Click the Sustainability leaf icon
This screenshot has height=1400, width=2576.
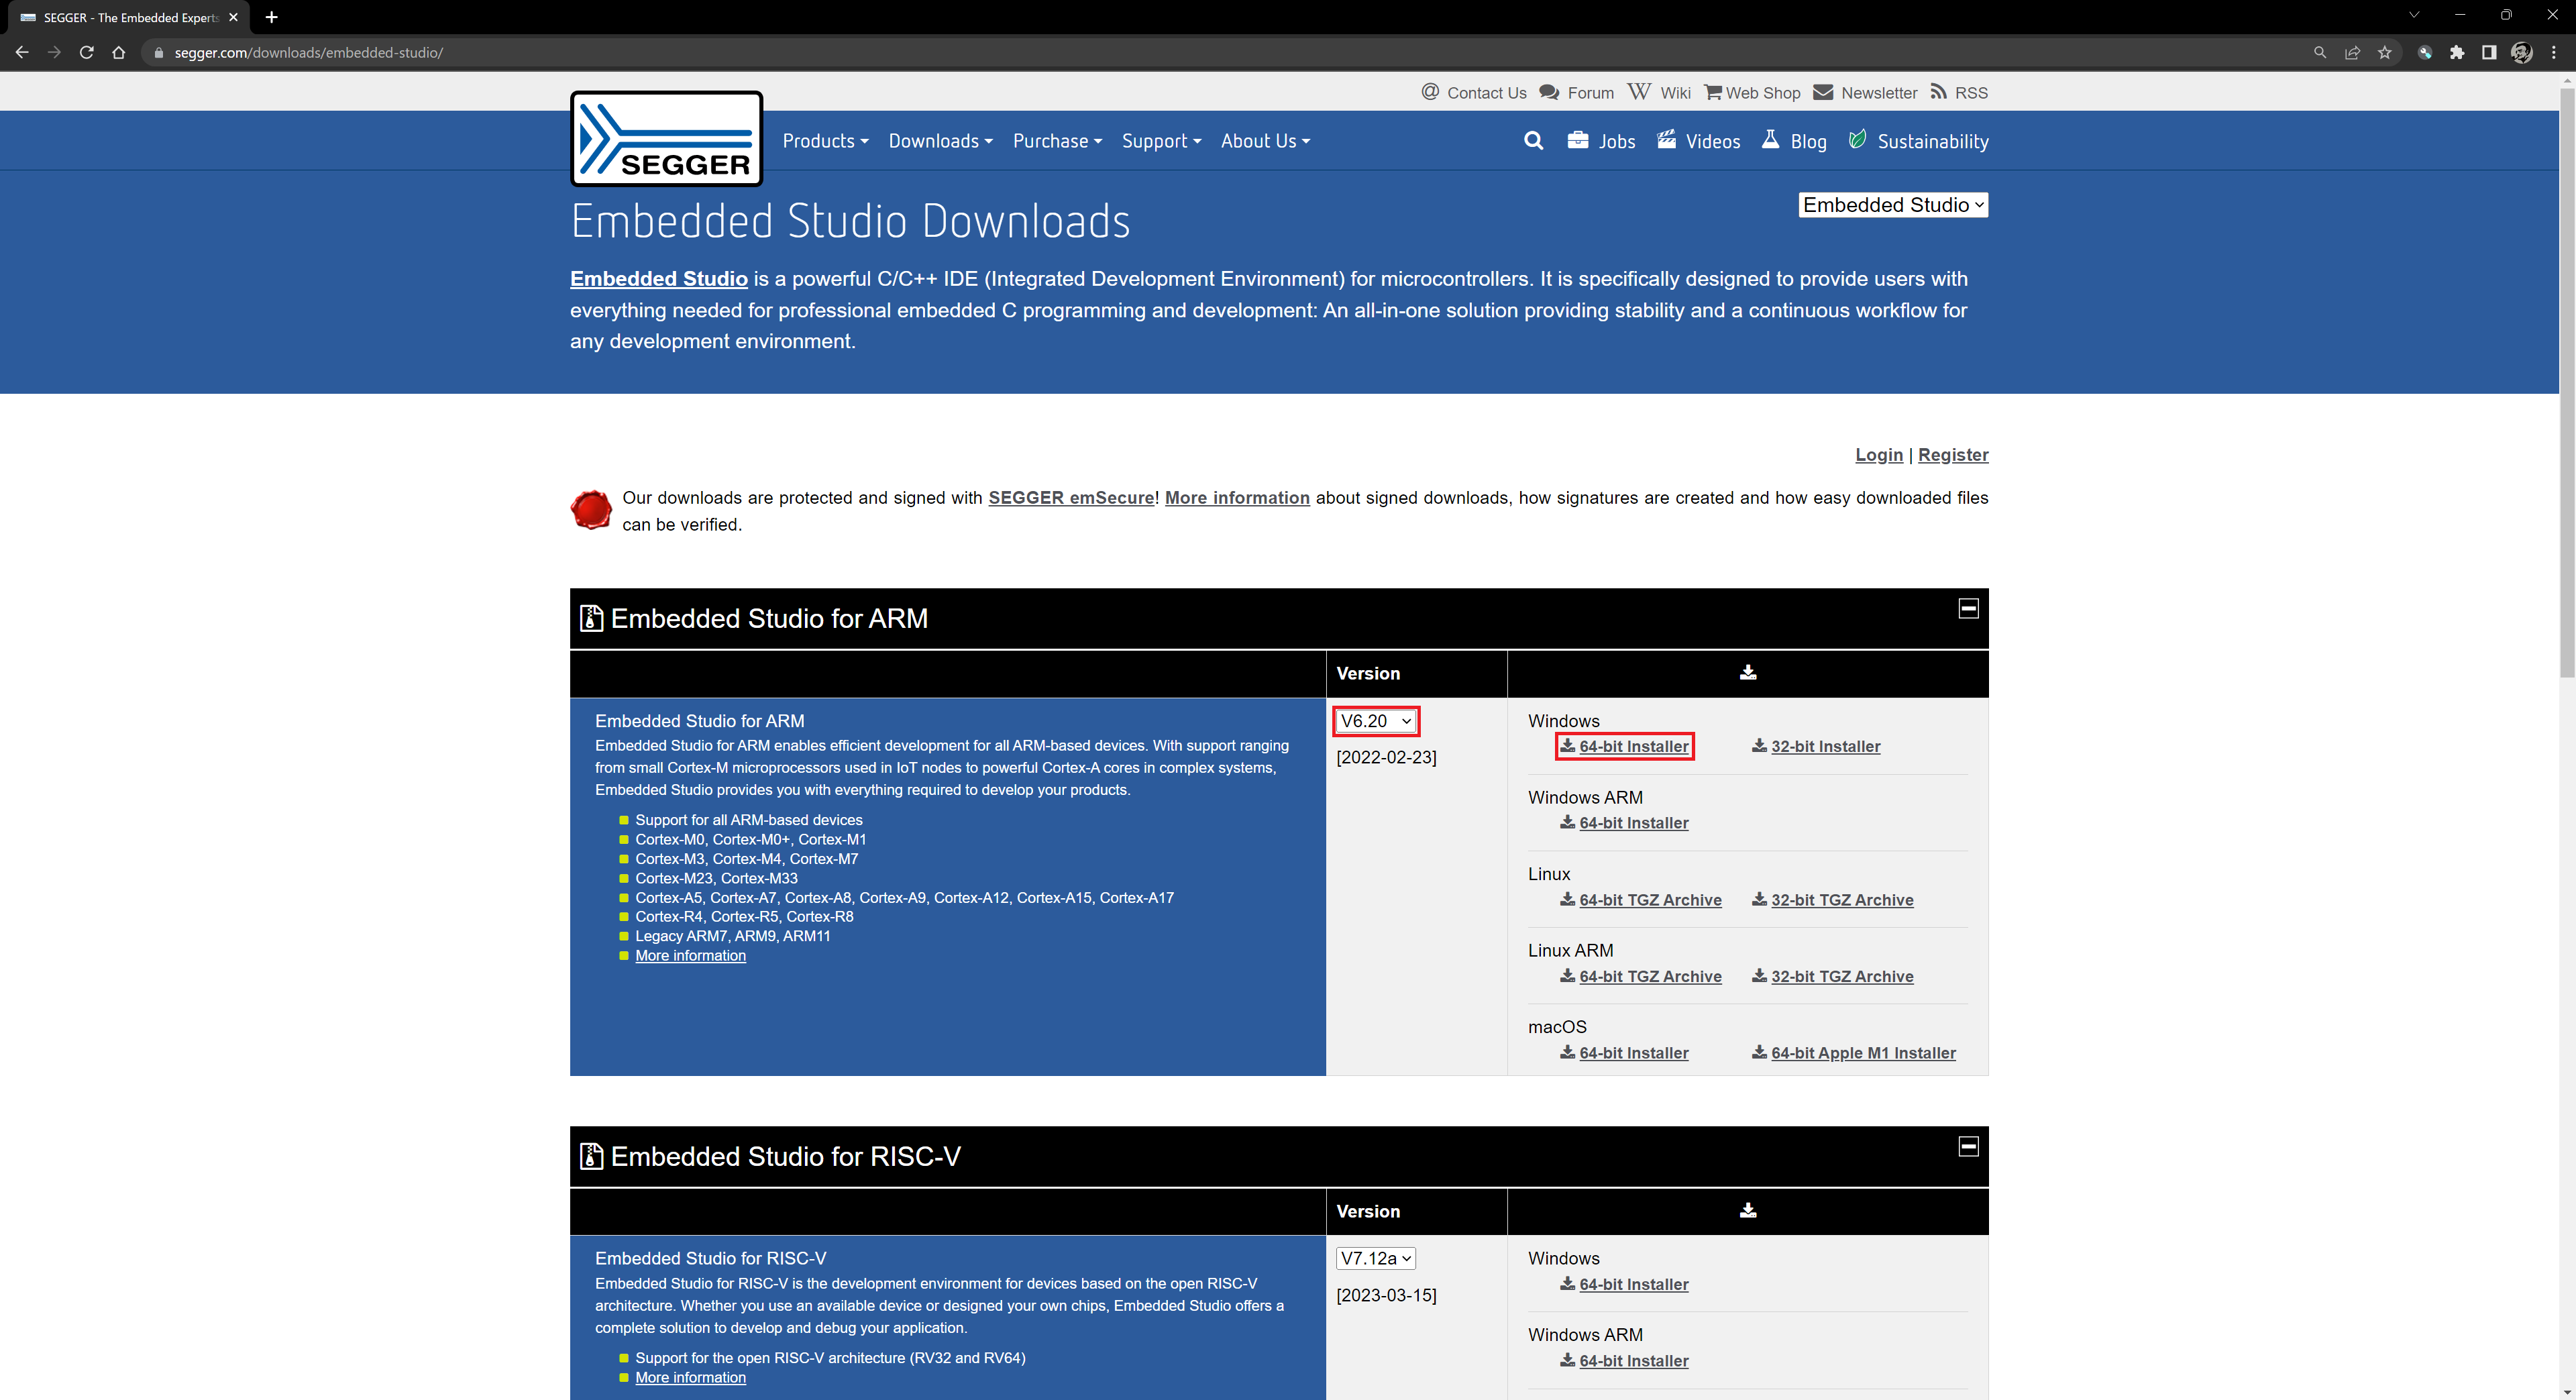tap(1858, 139)
